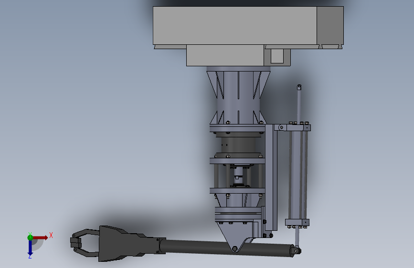Select the dark cylindrical motor housing in the column
Image resolution: width=414 pixels, height=268 pixels.
tap(238, 145)
